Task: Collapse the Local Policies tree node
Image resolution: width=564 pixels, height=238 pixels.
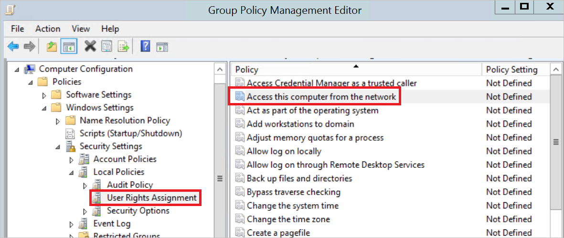Action: tap(72, 172)
